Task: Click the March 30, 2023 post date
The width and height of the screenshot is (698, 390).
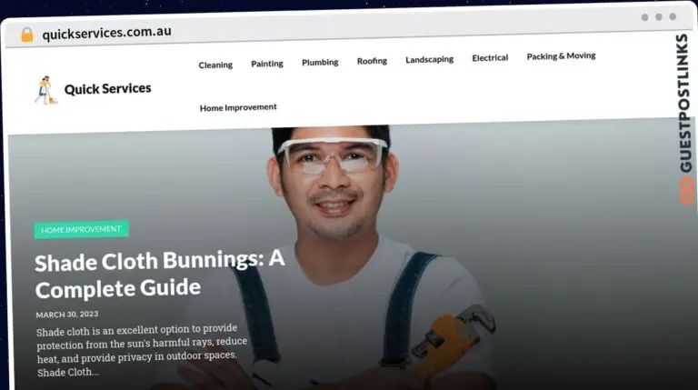Action: pos(67,314)
